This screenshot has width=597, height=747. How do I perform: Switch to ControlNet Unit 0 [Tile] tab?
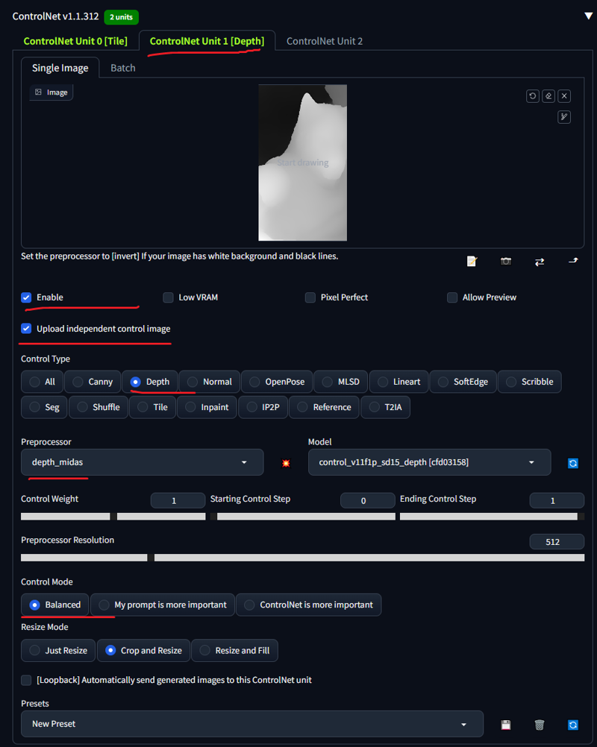(75, 41)
